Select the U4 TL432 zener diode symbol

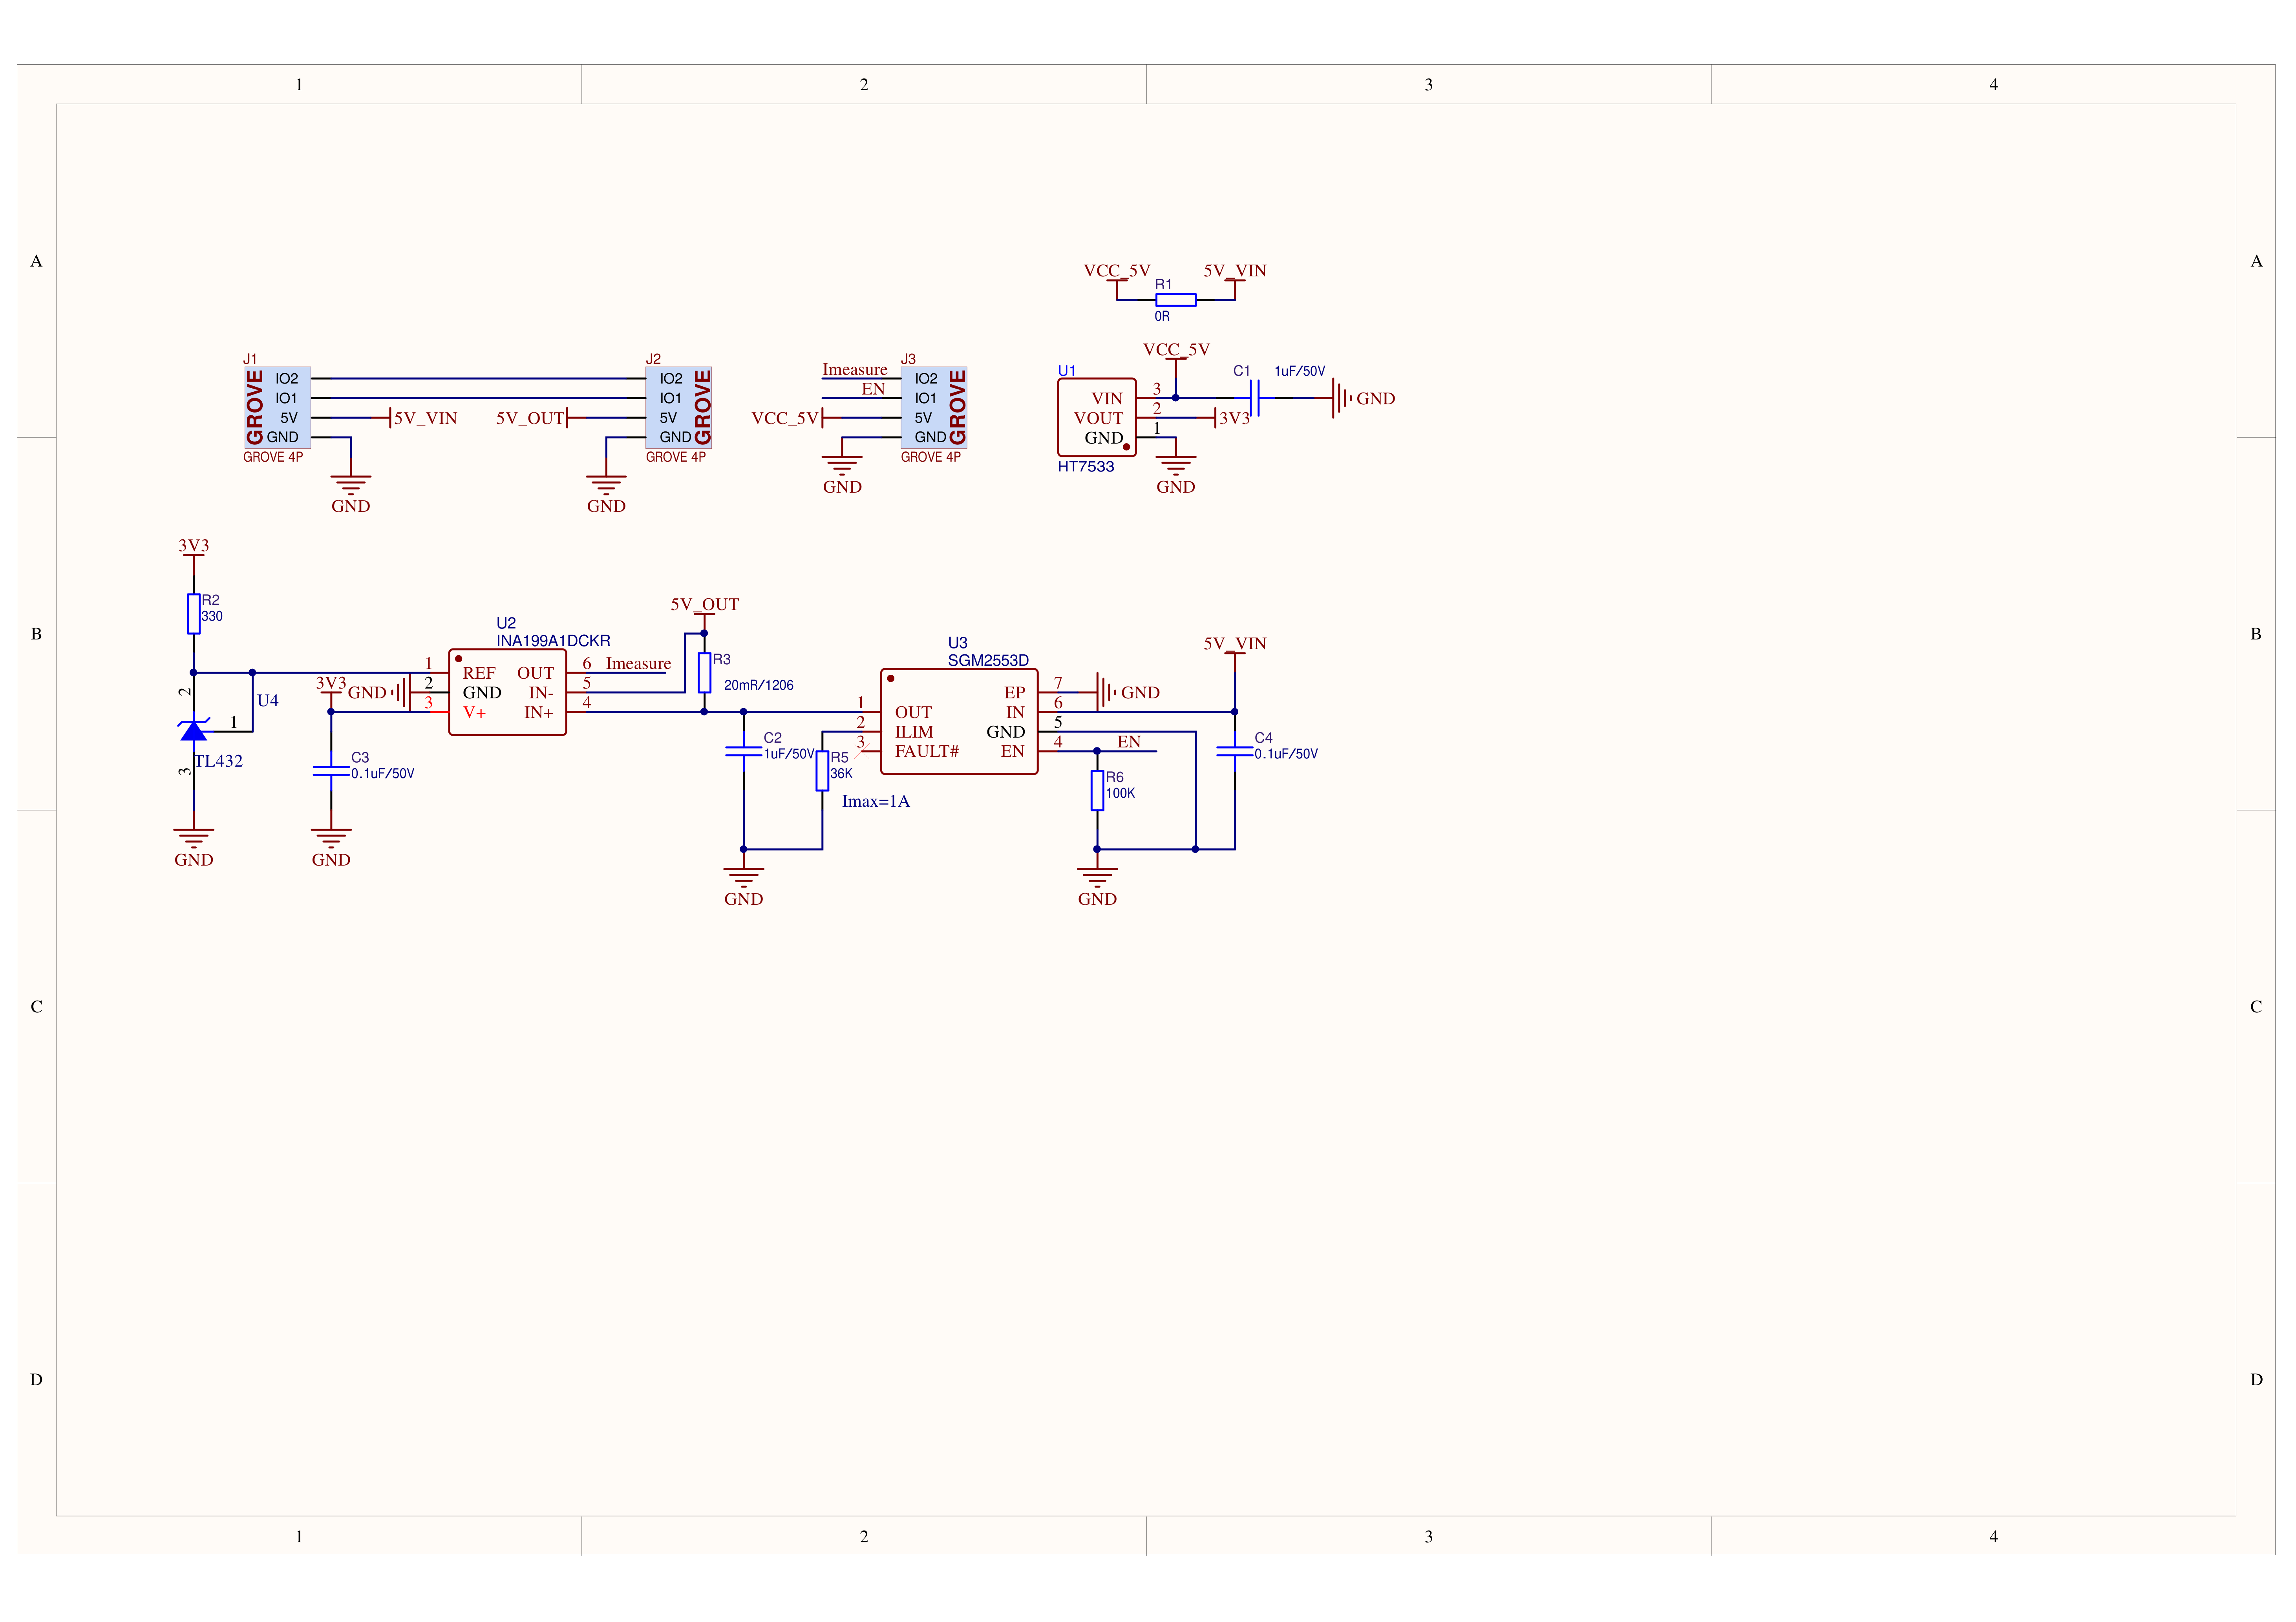pyautogui.click(x=194, y=731)
